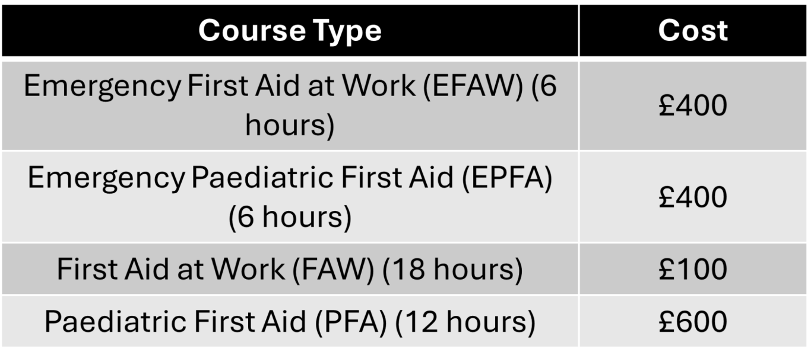Select the £600 cost cell

693,322
